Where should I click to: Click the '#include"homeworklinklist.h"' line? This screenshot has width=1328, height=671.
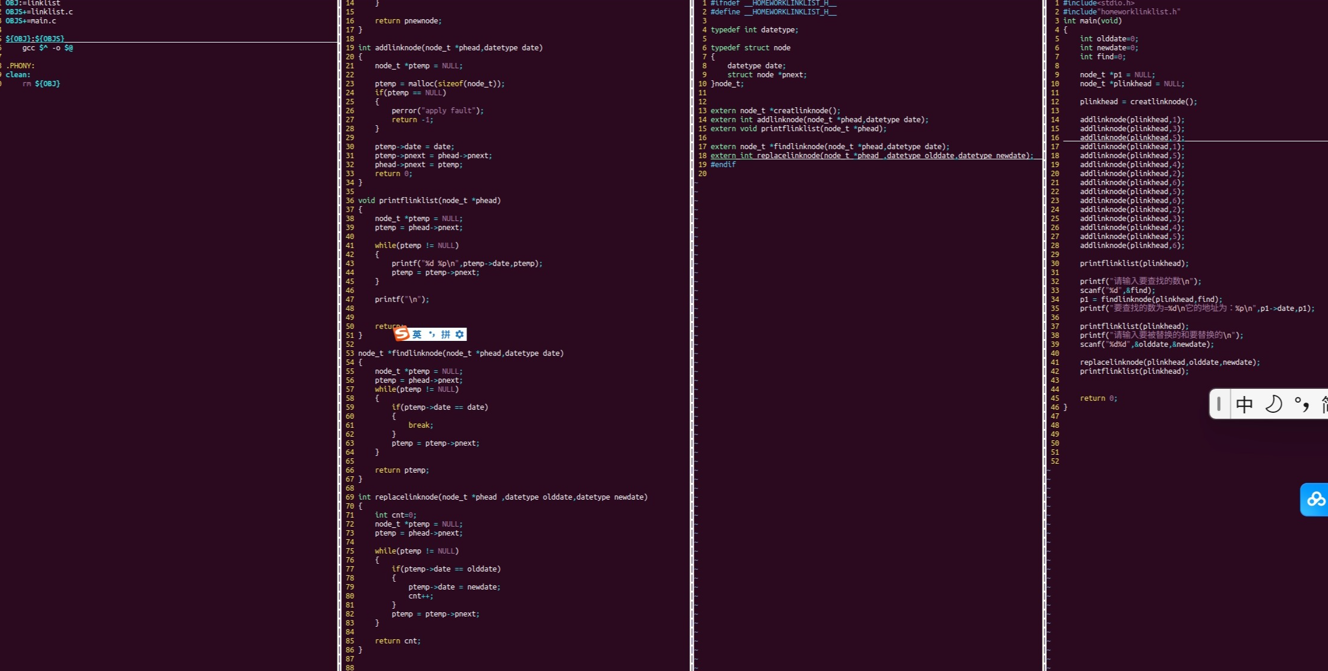tap(1121, 12)
